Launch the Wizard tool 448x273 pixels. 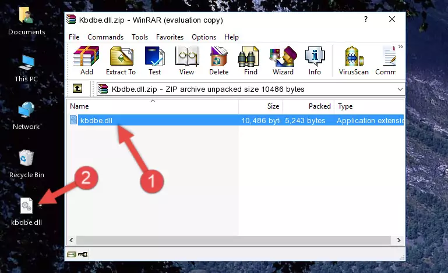tap(283, 60)
